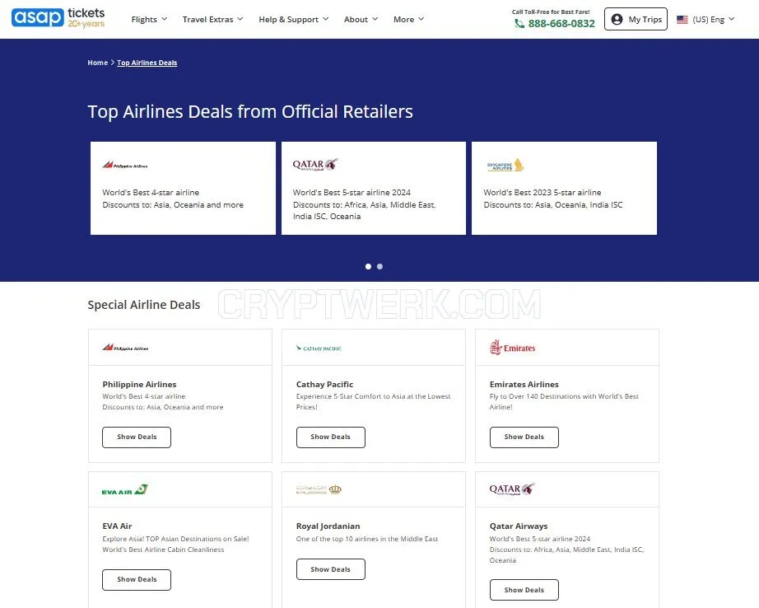Click Philippine Airlines logo in Special Airline Deals
759x608 pixels.
[x=125, y=348]
